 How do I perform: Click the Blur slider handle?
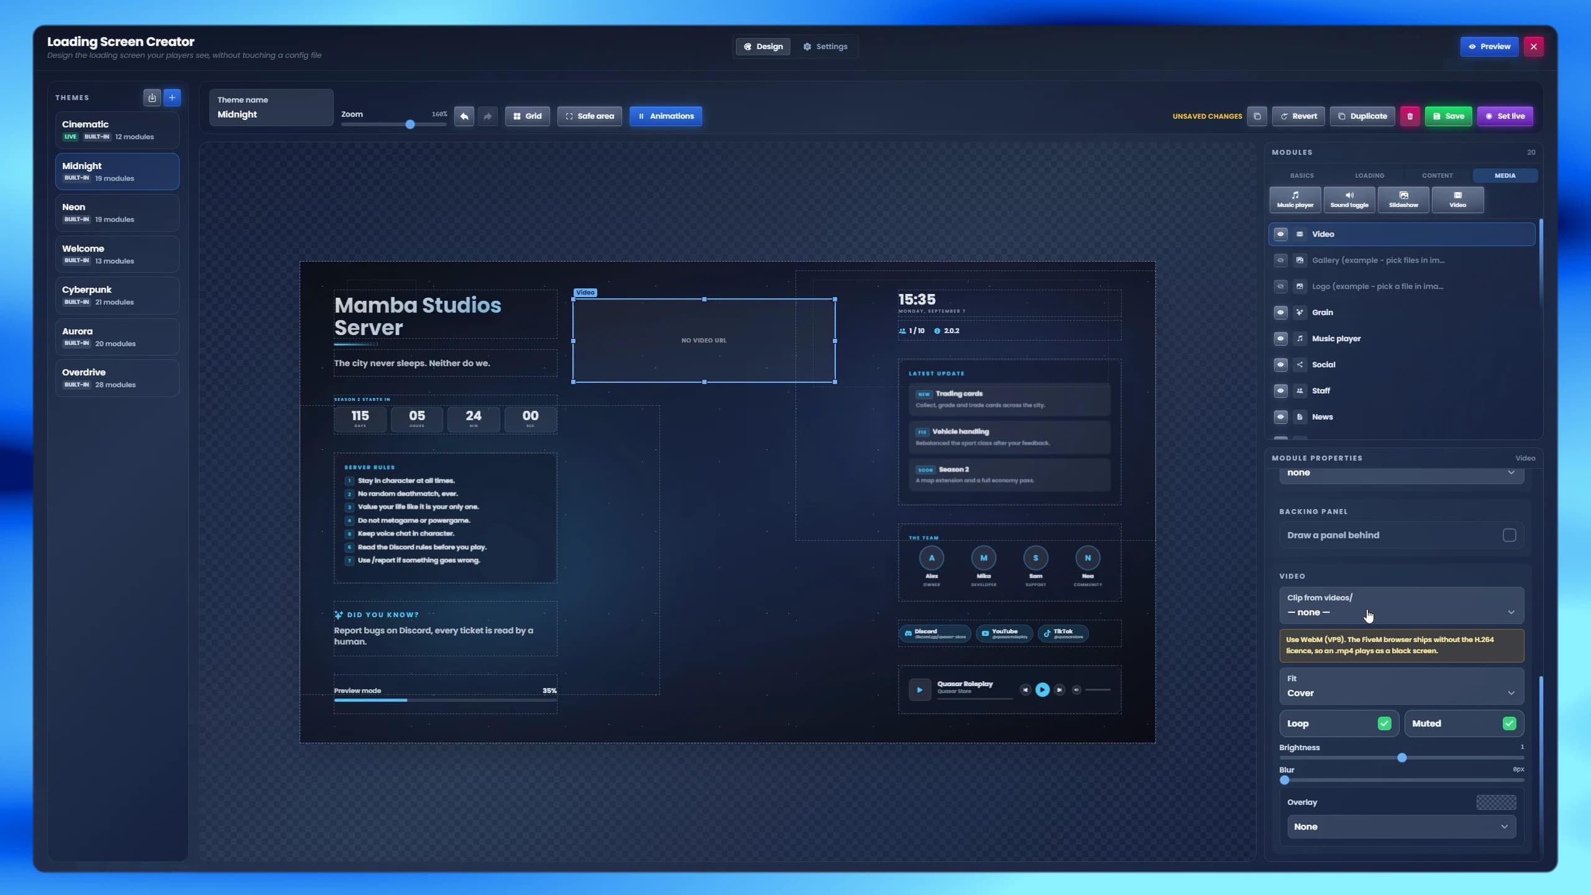[x=1285, y=781]
